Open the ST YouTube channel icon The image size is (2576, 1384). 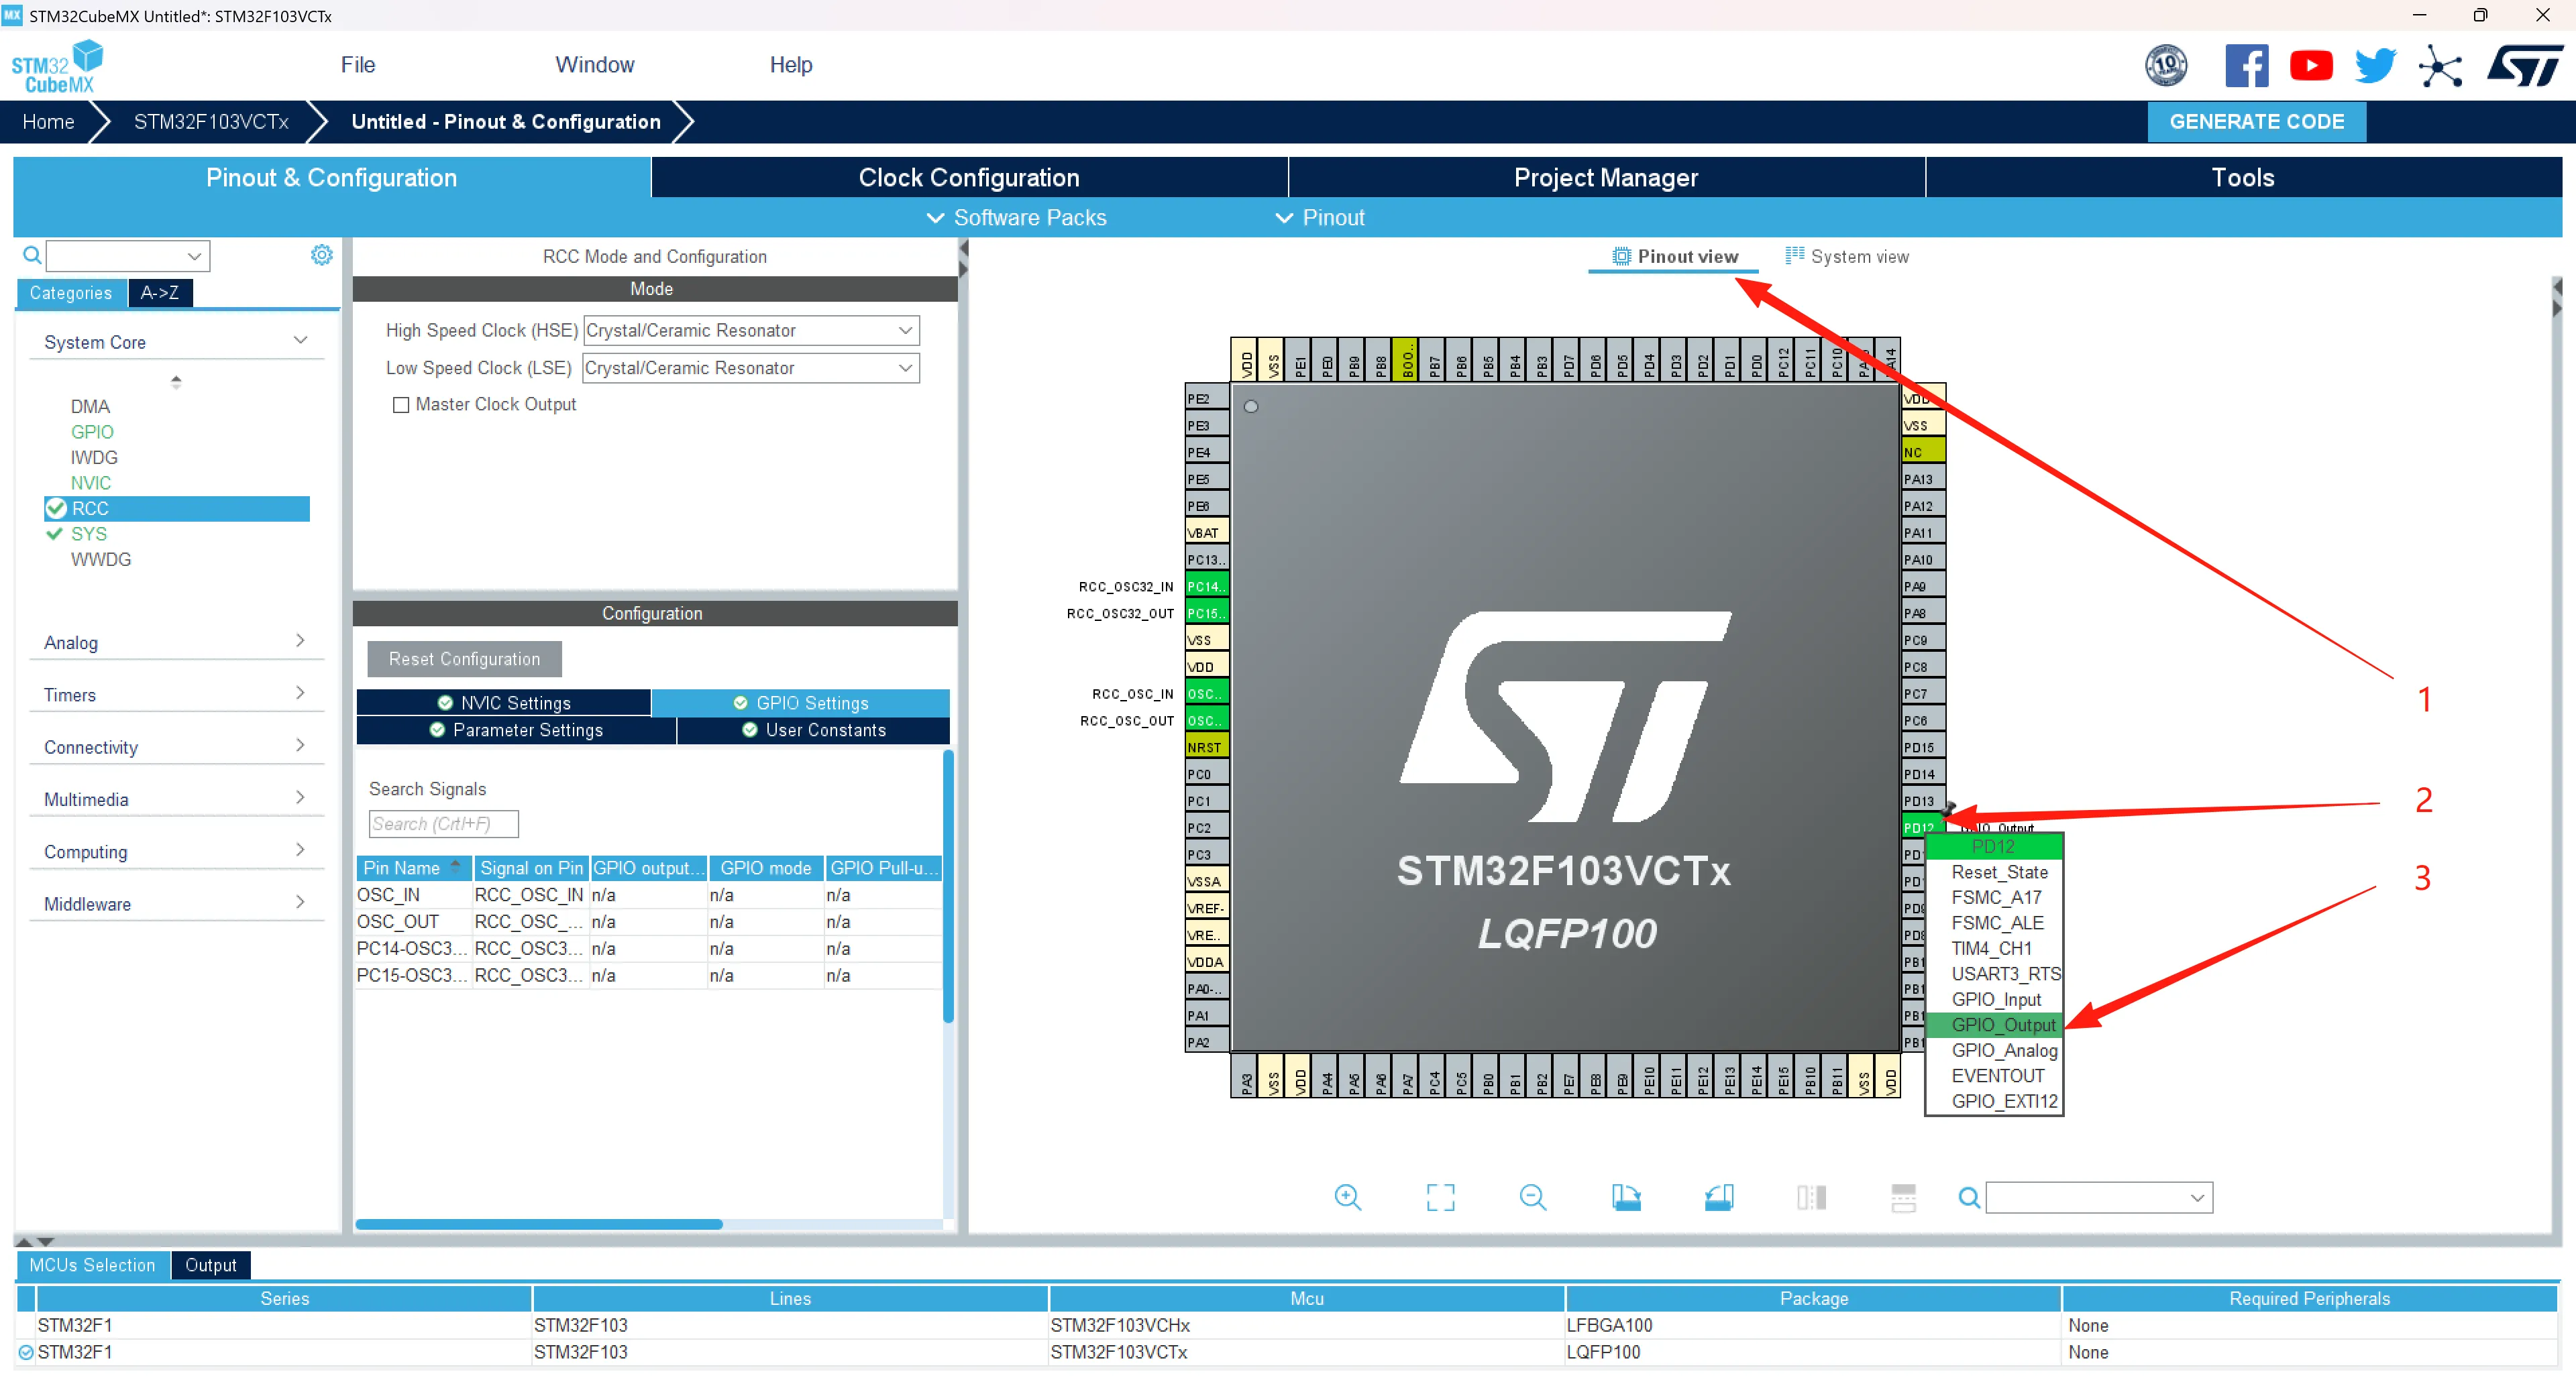(x=2311, y=66)
